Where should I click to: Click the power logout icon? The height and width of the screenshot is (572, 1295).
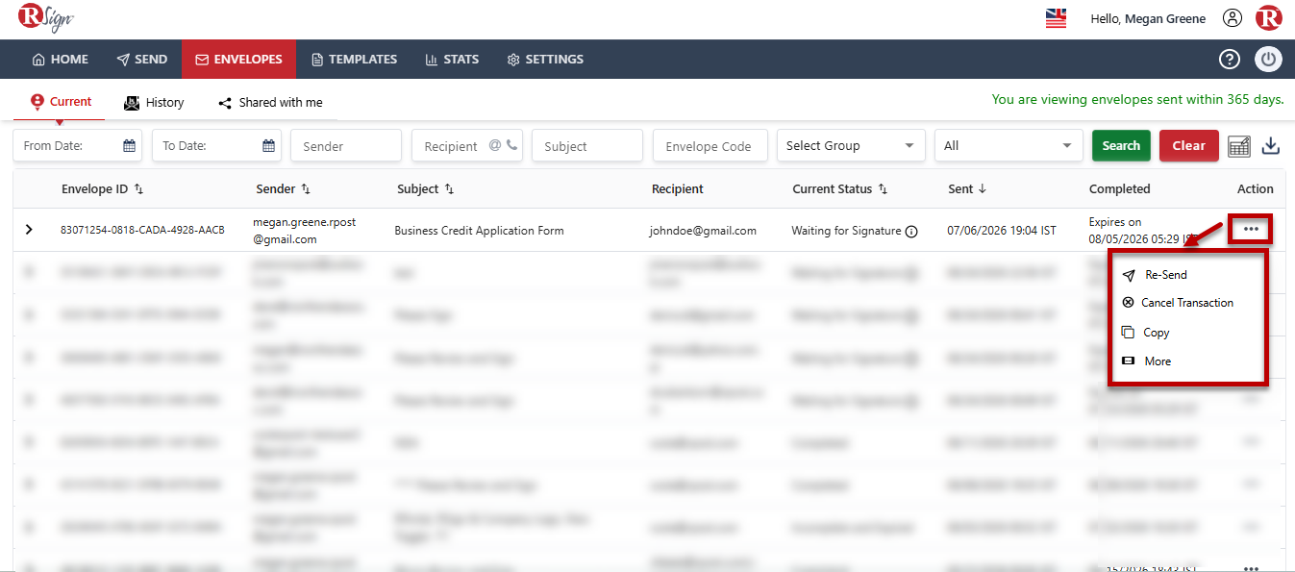(x=1268, y=60)
